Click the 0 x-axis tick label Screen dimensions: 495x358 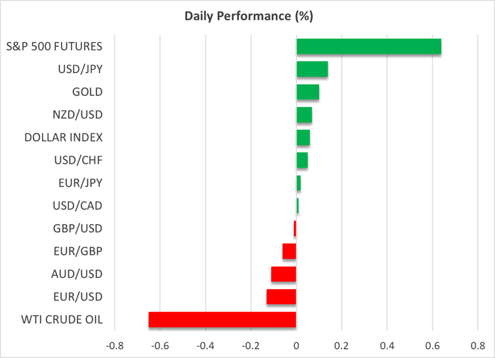pyautogui.click(x=296, y=345)
